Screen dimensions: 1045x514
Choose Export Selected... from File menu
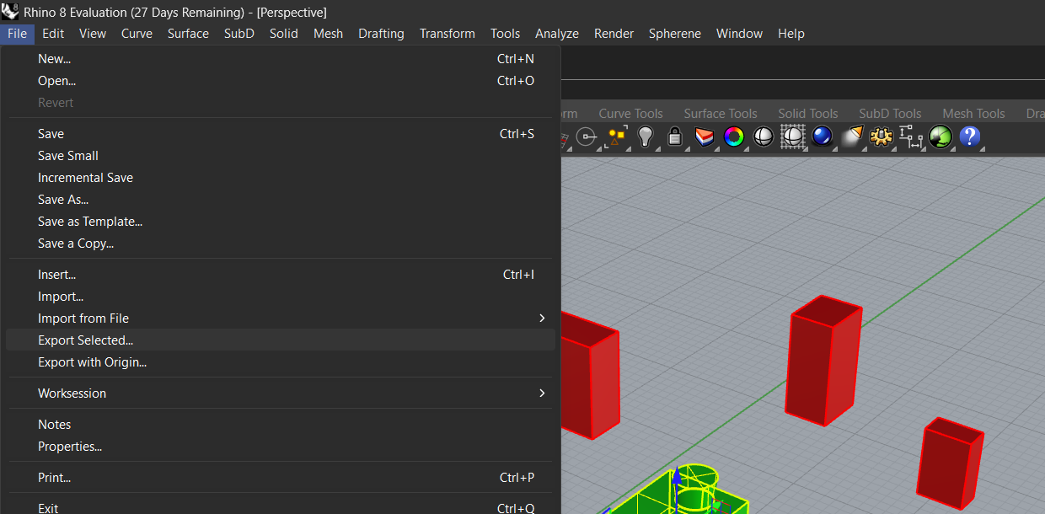click(x=281, y=340)
